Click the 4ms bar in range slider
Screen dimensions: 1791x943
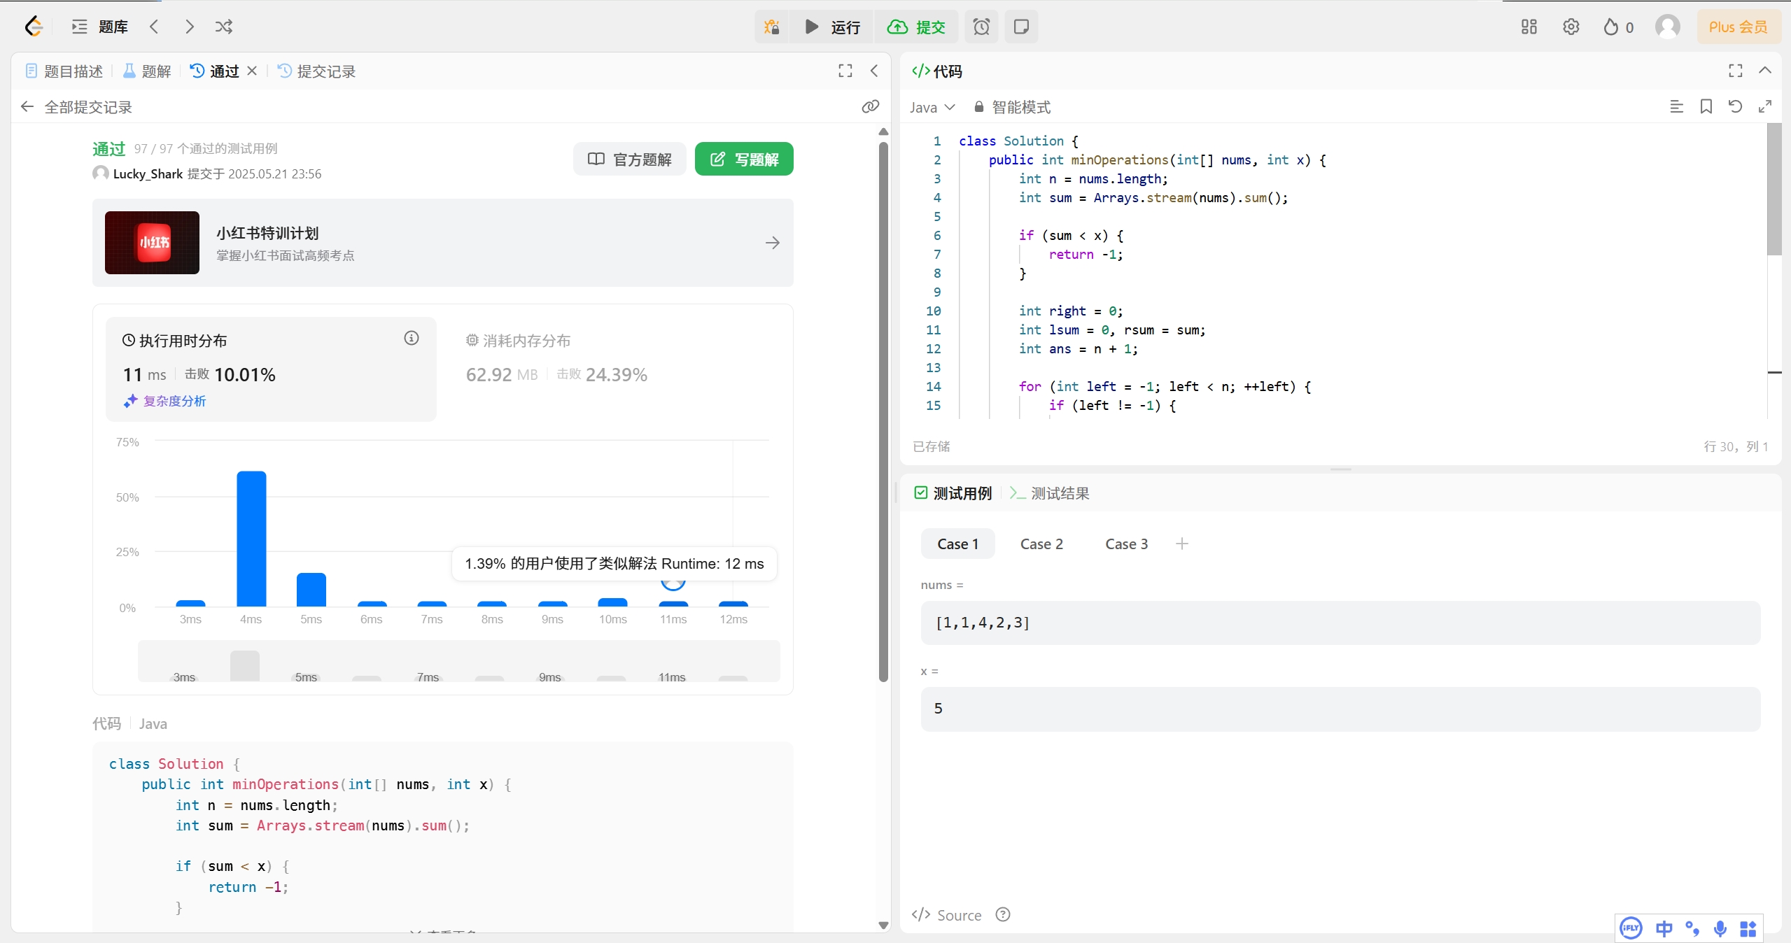click(x=245, y=665)
